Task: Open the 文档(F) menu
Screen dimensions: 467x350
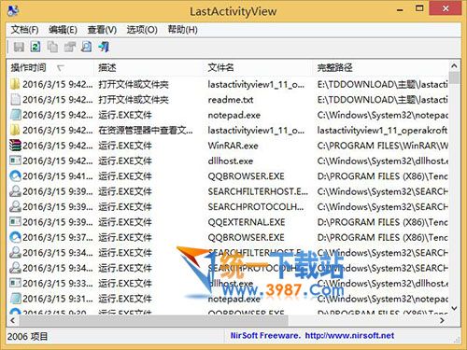Action: coord(24,30)
